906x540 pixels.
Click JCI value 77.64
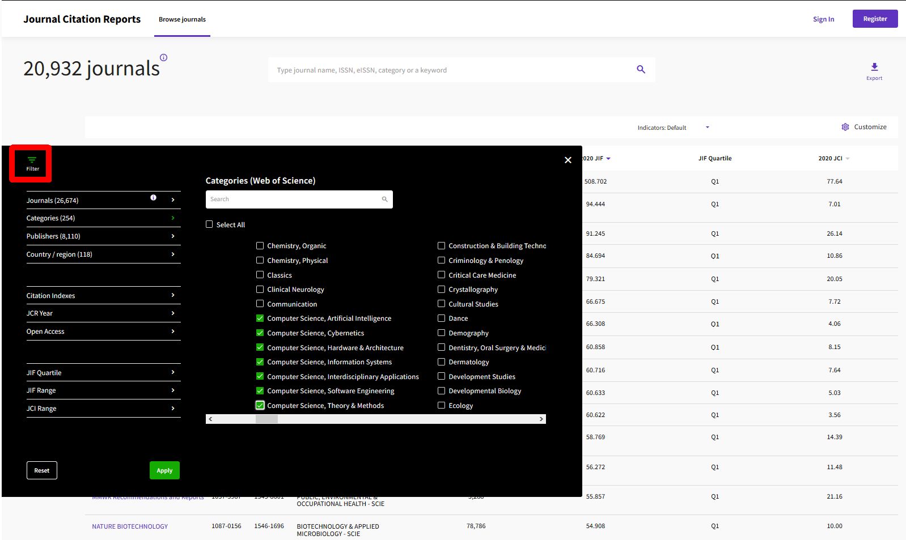(x=835, y=182)
